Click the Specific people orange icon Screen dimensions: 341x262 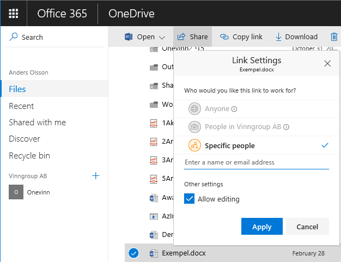click(x=194, y=145)
